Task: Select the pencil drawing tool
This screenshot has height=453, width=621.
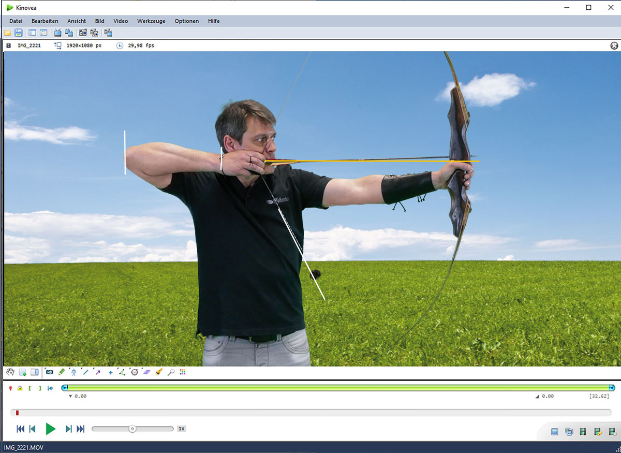Action: click(x=62, y=372)
